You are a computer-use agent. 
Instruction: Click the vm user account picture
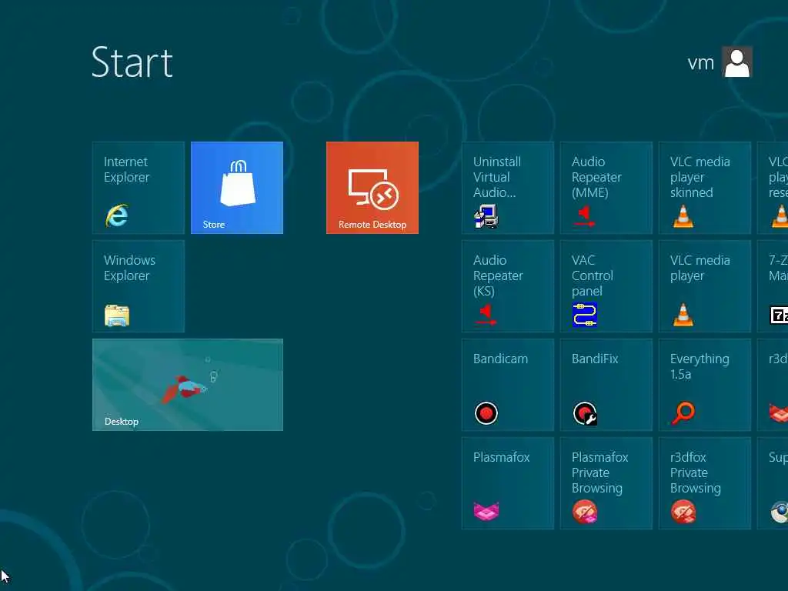click(736, 62)
